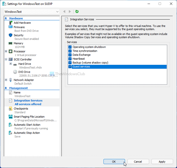Click 'WindowsTest.vhdx' under Hard Drive
The height and width of the screenshot is (168, 177).
[31, 68]
